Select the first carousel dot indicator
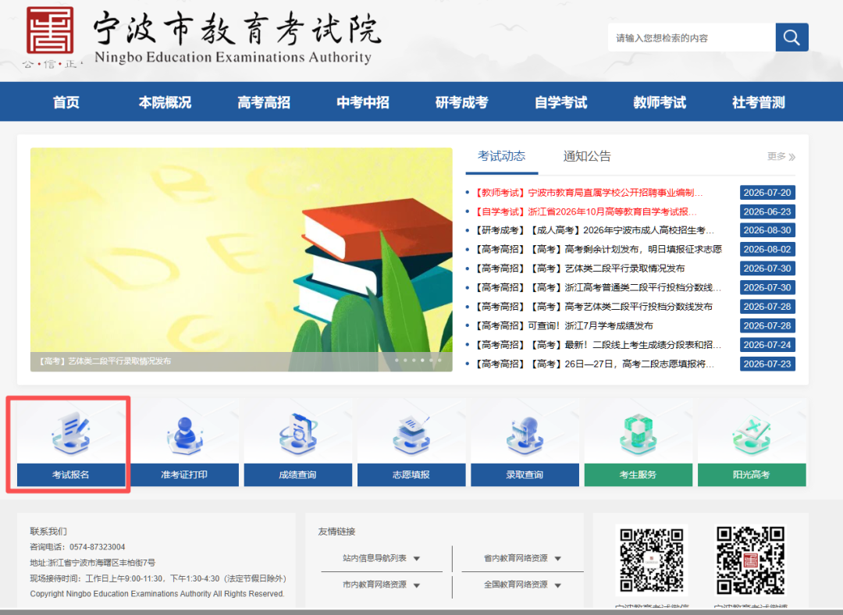 coord(397,361)
